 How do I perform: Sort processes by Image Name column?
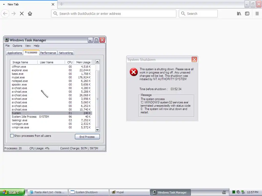[24, 62]
